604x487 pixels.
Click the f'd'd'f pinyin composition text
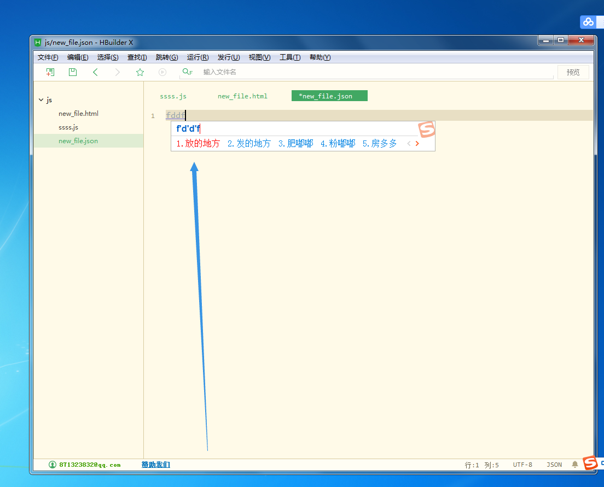coord(188,128)
